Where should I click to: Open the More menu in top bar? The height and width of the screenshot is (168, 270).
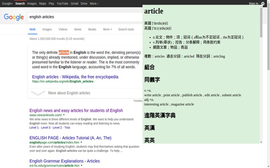click(x=94, y=3)
